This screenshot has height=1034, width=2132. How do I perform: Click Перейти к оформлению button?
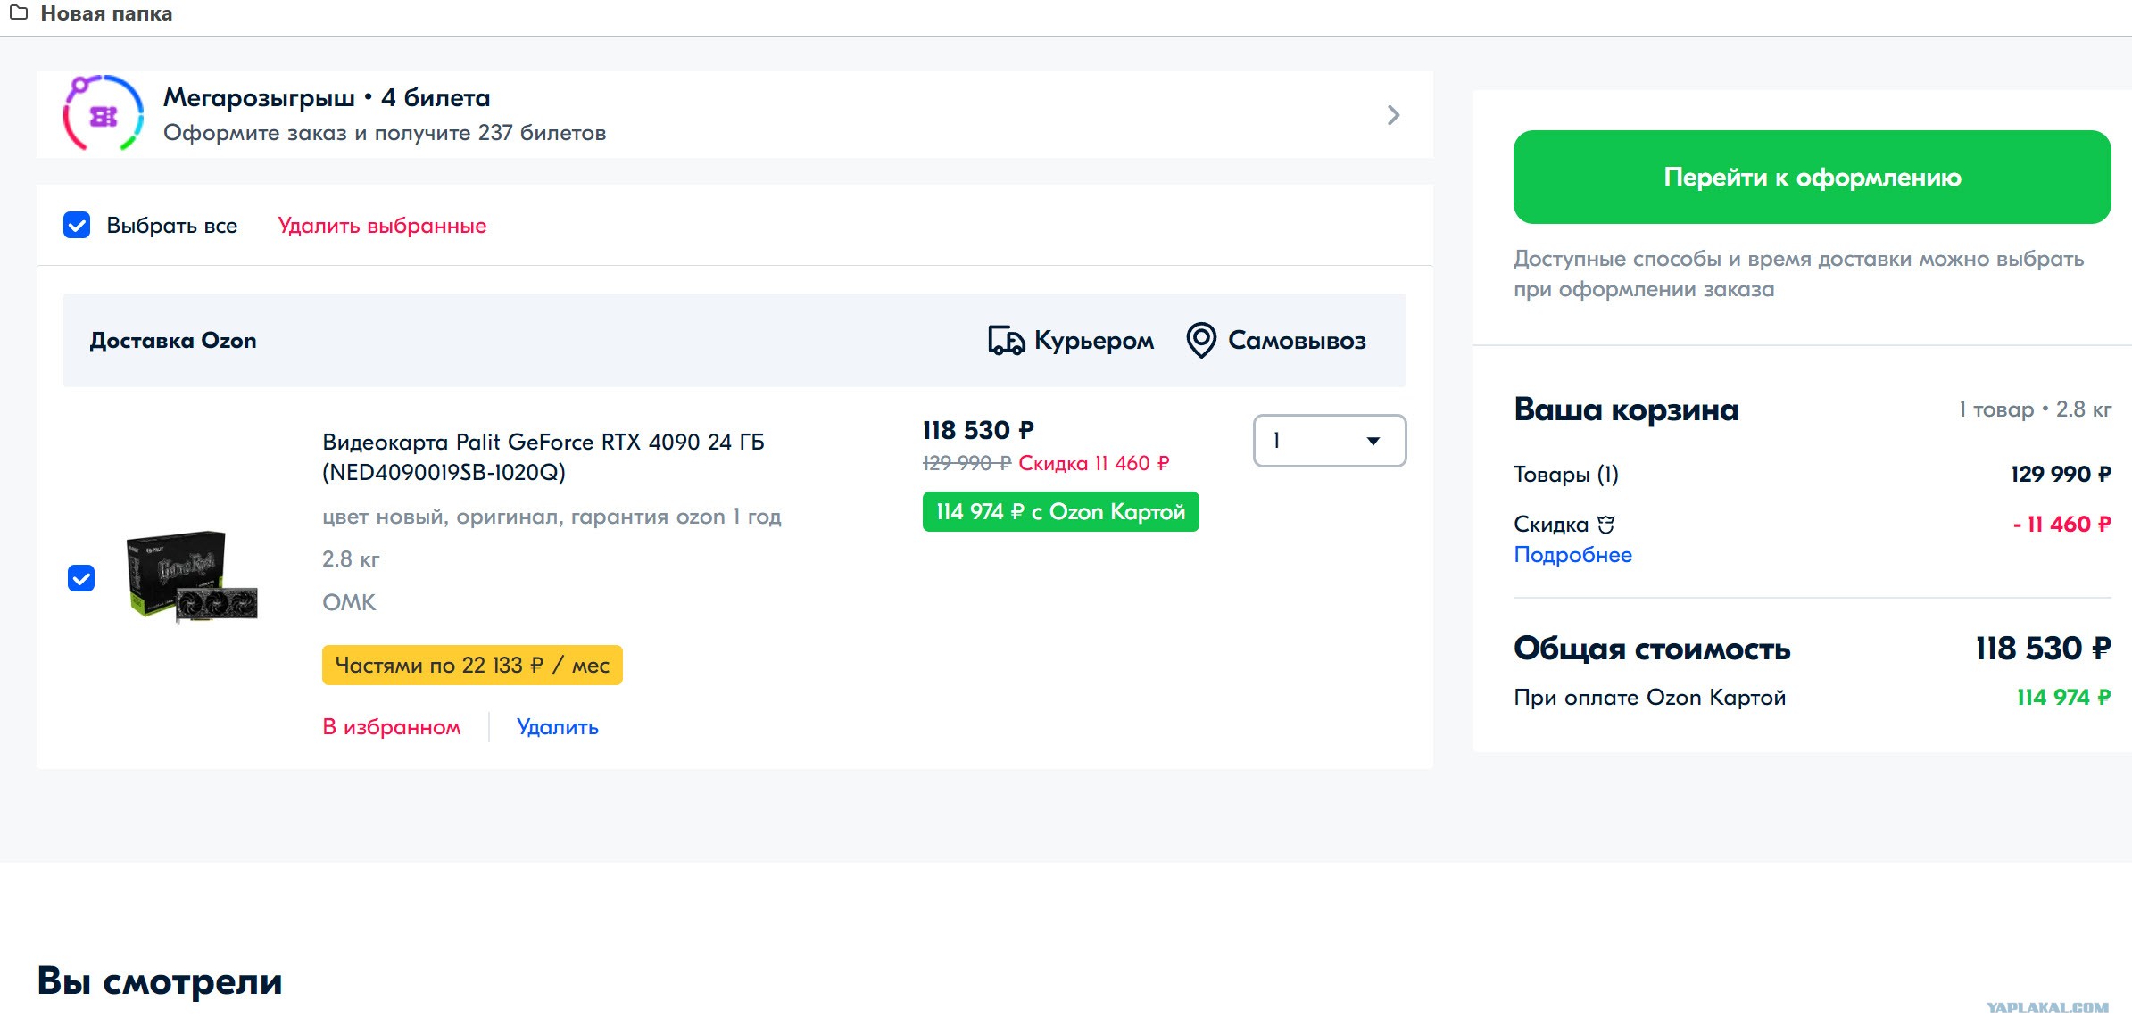click(1812, 177)
